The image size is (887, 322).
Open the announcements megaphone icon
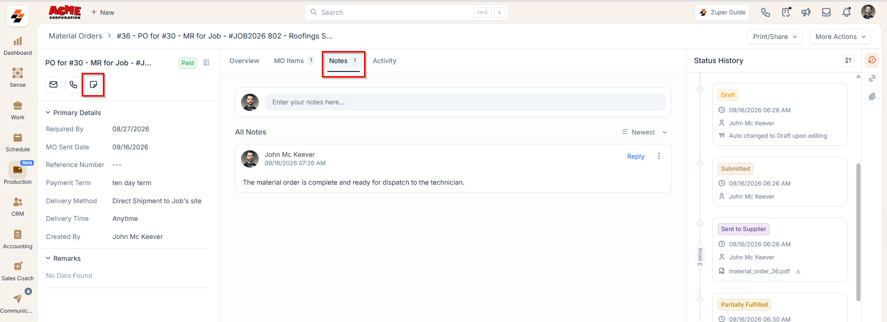click(x=806, y=12)
